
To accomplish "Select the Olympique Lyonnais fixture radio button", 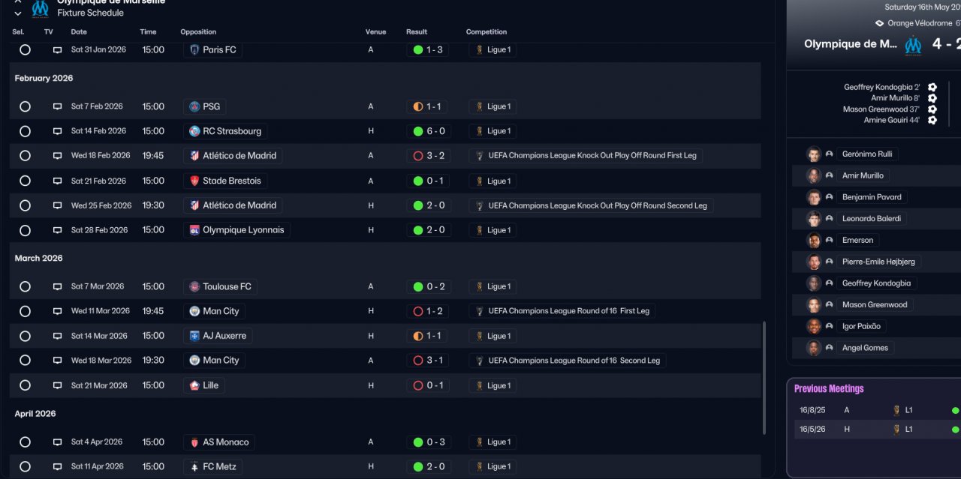I will pos(25,230).
